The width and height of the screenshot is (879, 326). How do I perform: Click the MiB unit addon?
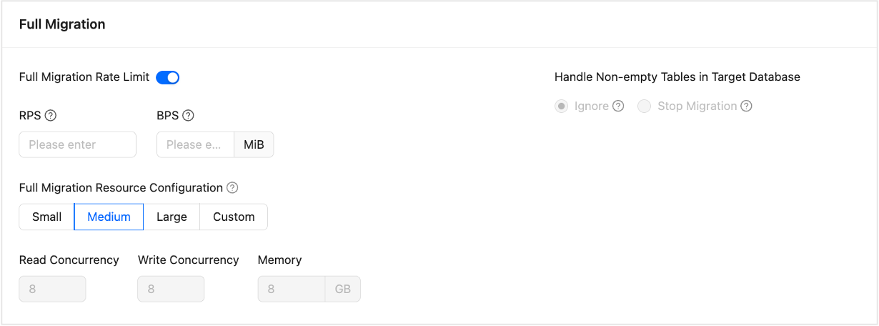coord(254,144)
